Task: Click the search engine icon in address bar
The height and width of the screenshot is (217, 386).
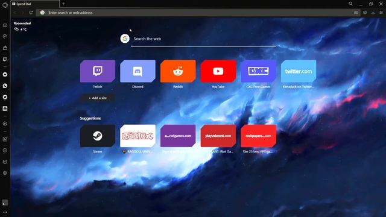Action: tap(42, 13)
